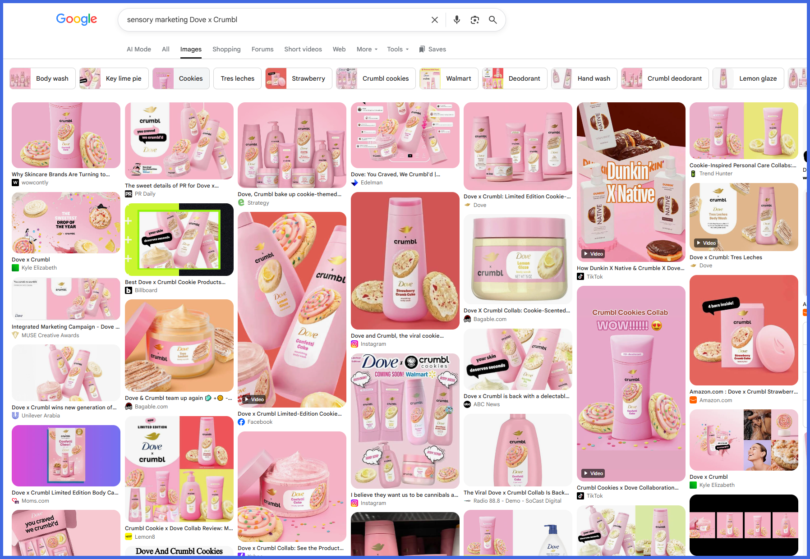The image size is (810, 559).
Task: Filter by Hand wash chip
Action: (x=584, y=78)
